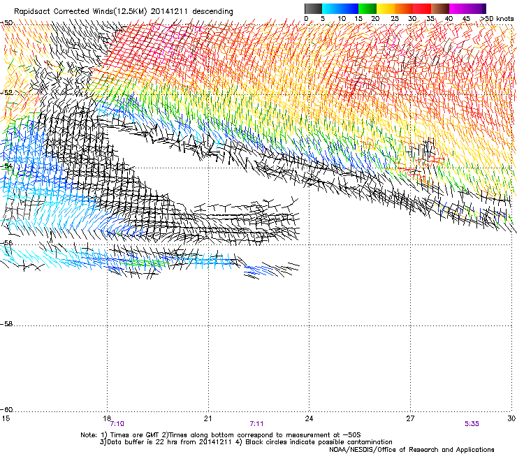Click the '27' longitude axis label
The width and height of the screenshot is (517, 454).
click(410, 418)
